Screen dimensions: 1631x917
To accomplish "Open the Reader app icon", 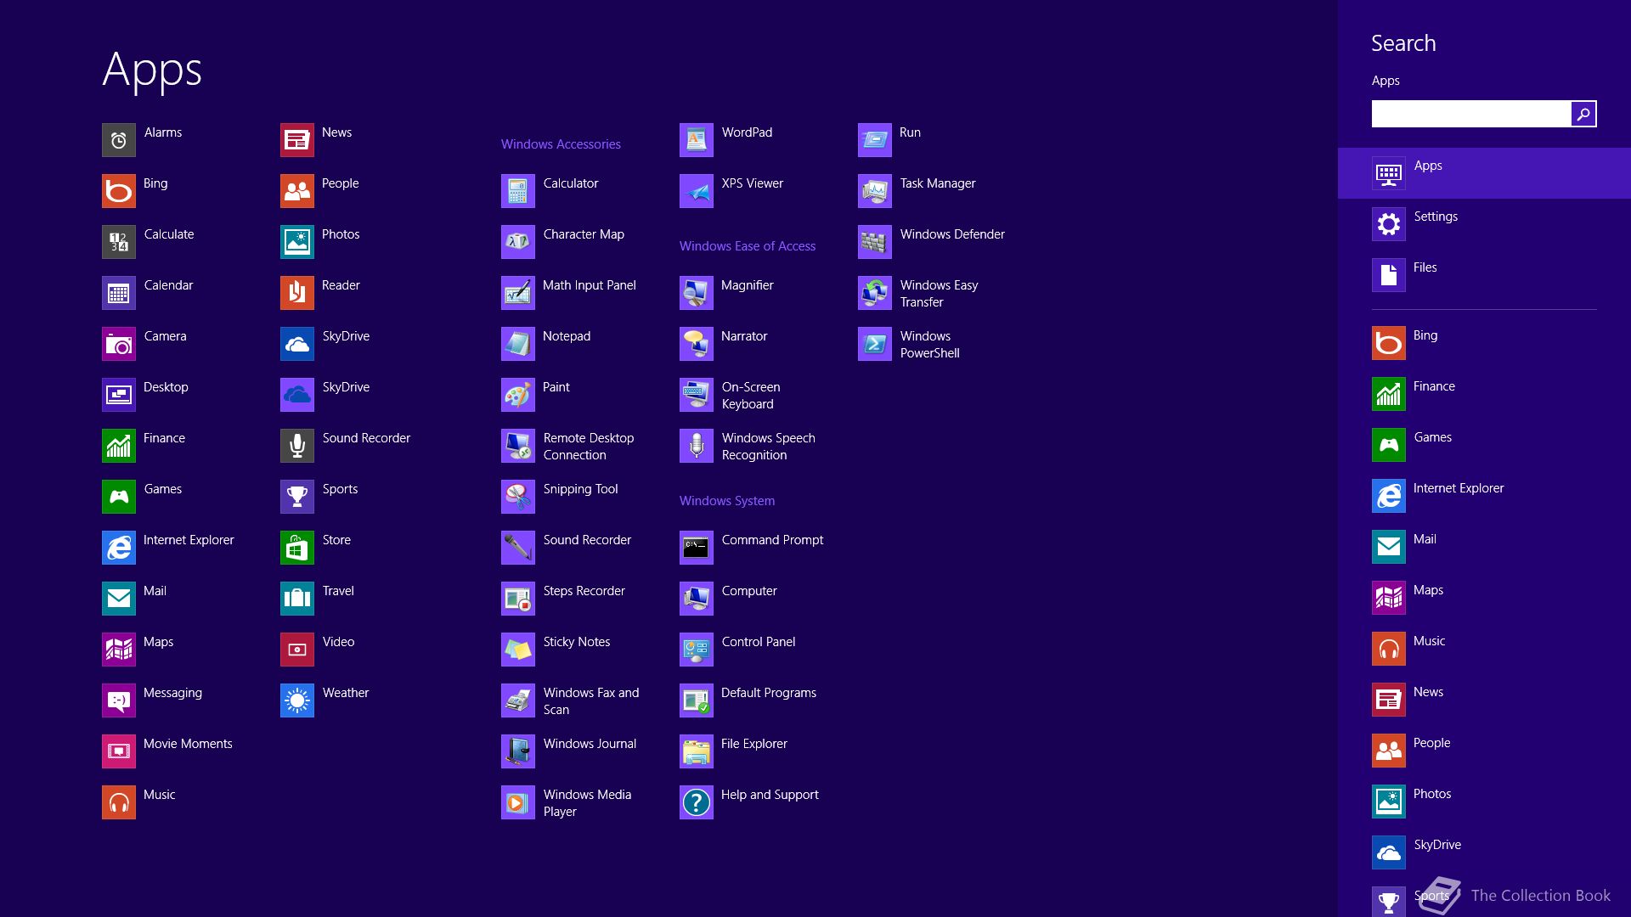I will coord(297,293).
